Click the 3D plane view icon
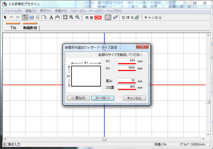The height and width of the screenshot is (149, 213). 115,17
